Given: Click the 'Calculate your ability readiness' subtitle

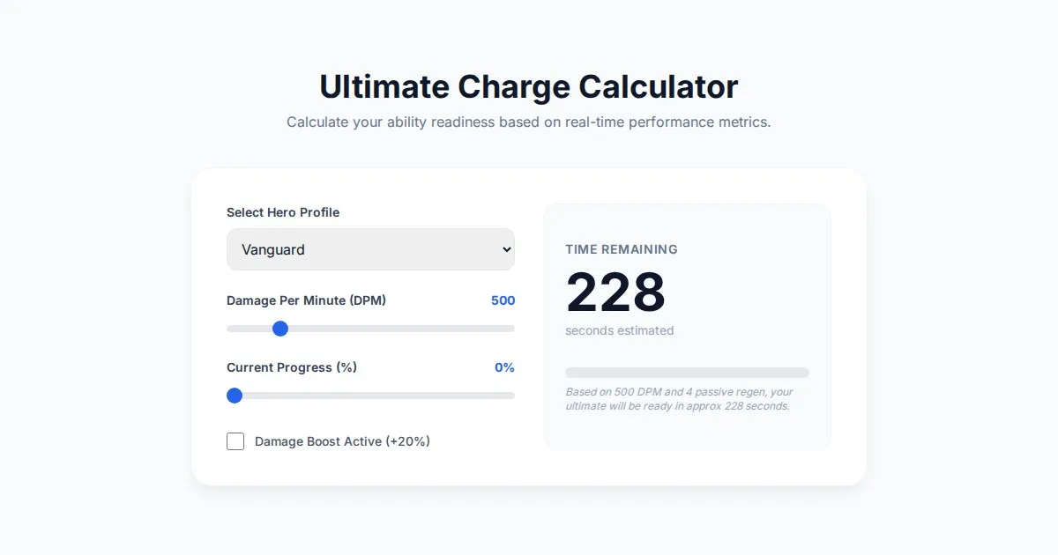Looking at the screenshot, I should pos(529,122).
